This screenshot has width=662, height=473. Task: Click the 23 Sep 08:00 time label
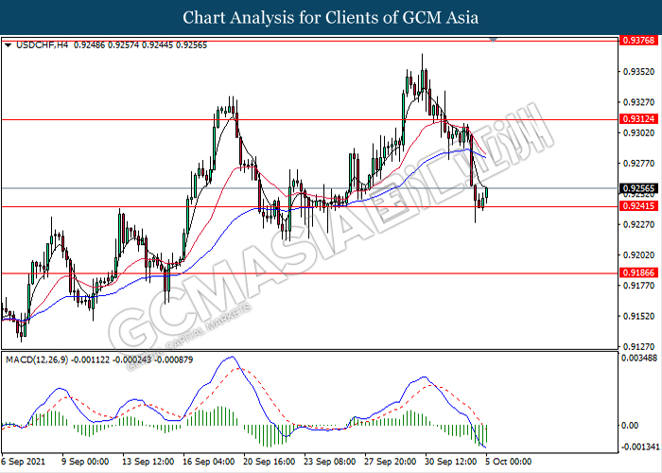[x=330, y=462]
